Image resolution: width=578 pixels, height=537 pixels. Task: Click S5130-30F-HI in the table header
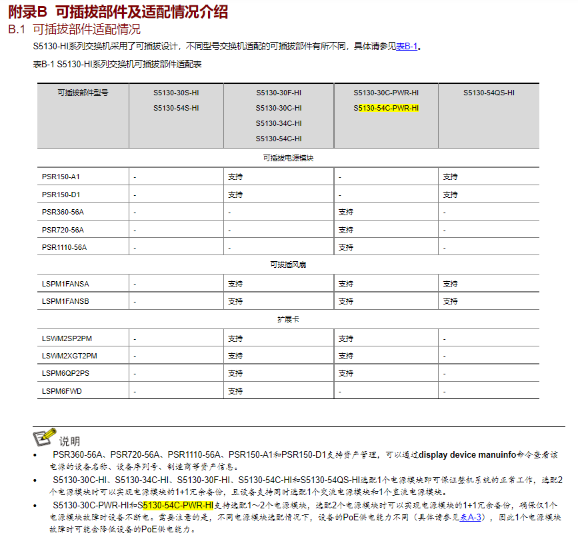[x=279, y=93]
